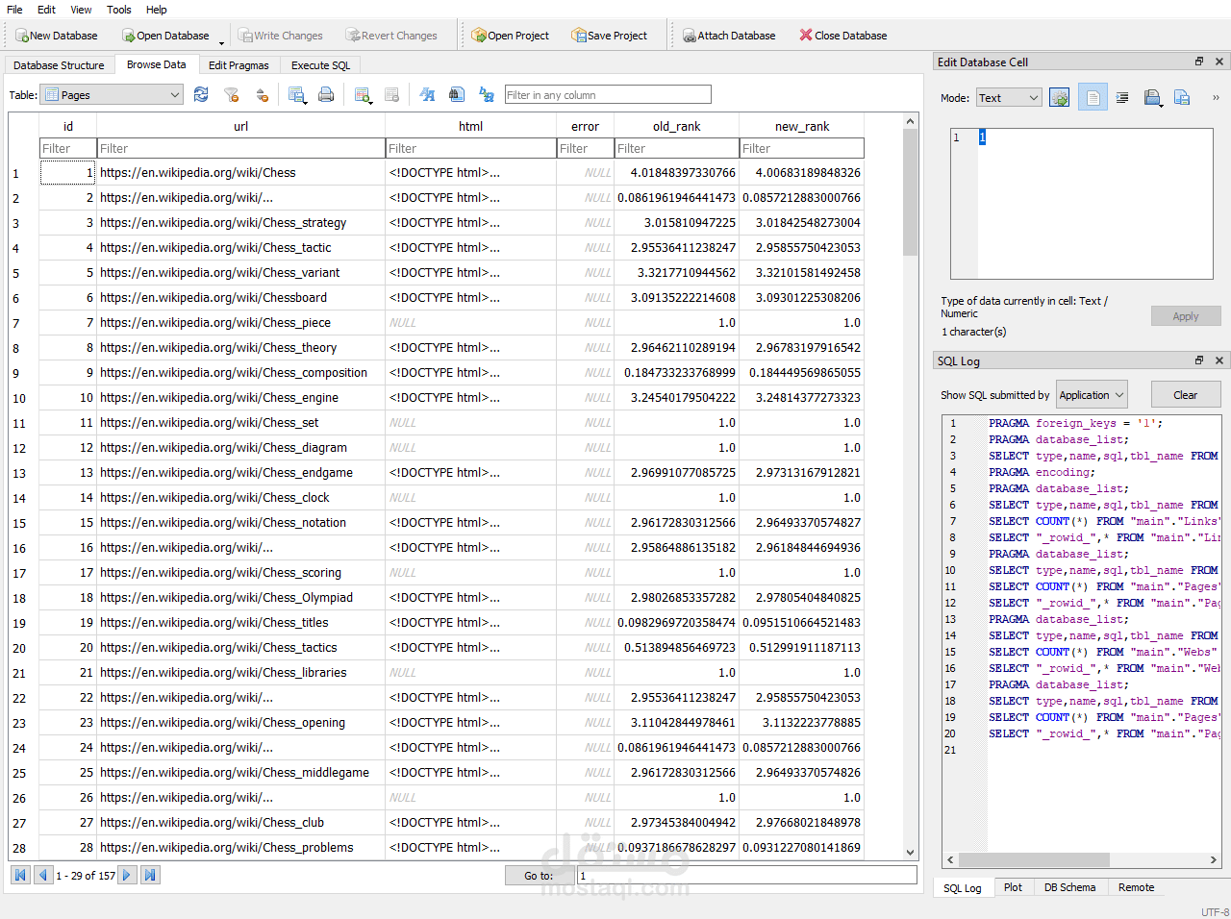Click the Open Project toolbar button

[x=510, y=36]
